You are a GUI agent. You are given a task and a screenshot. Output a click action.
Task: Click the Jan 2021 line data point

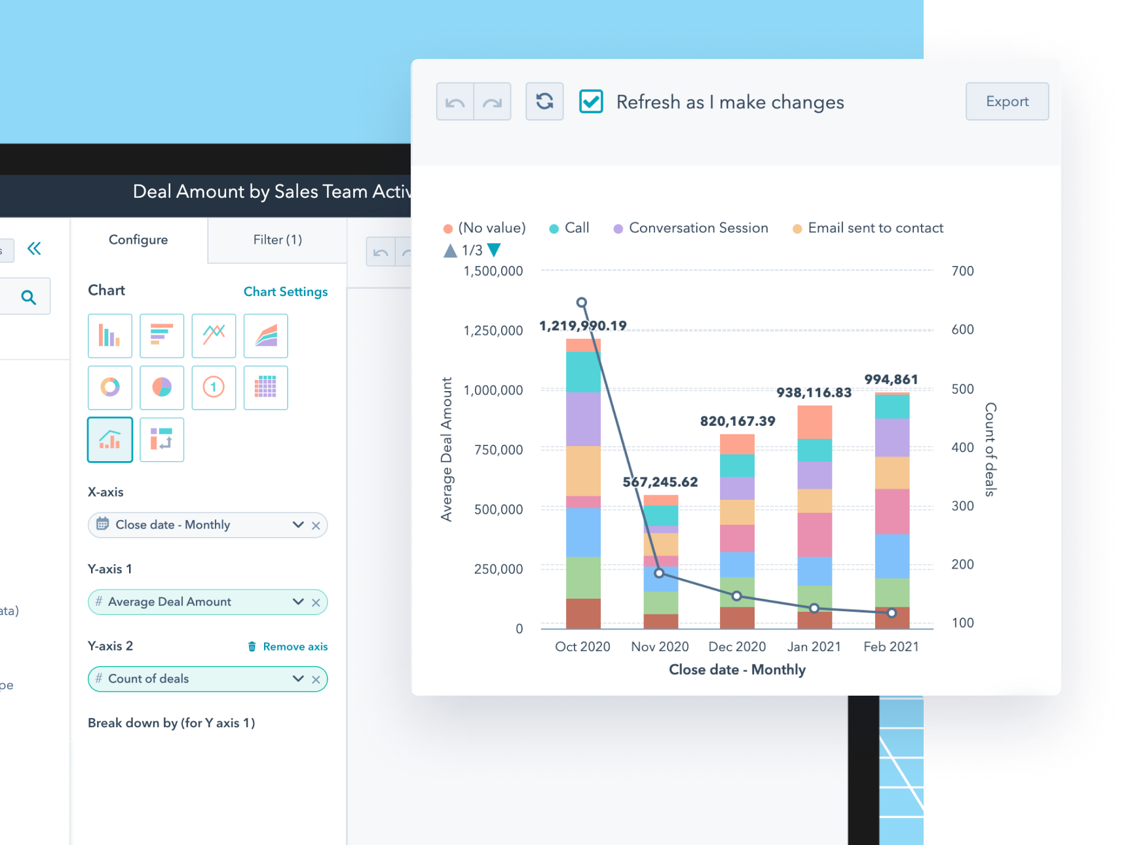pos(814,609)
